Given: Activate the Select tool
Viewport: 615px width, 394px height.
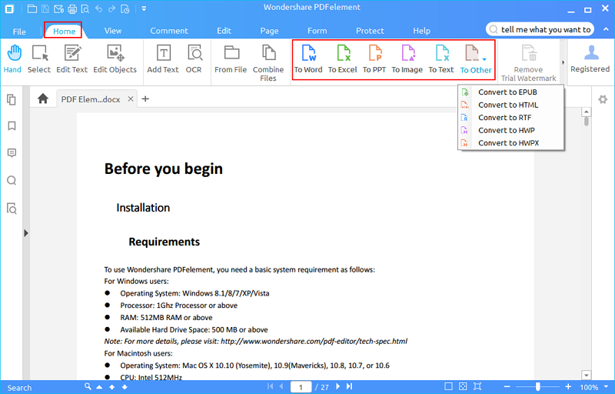Looking at the screenshot, I should point(39,59).
